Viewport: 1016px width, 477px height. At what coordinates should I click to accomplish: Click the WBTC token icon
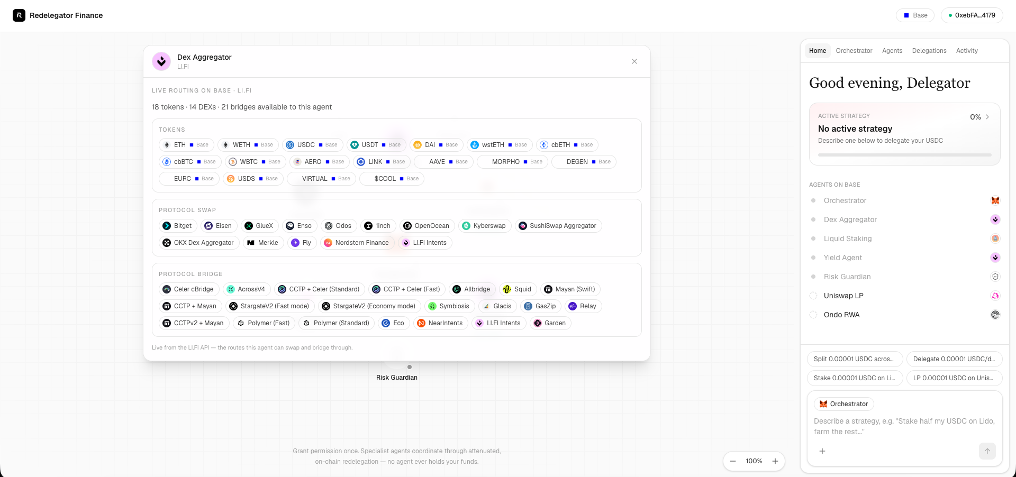pyautogui.click(x=233, y=162)
